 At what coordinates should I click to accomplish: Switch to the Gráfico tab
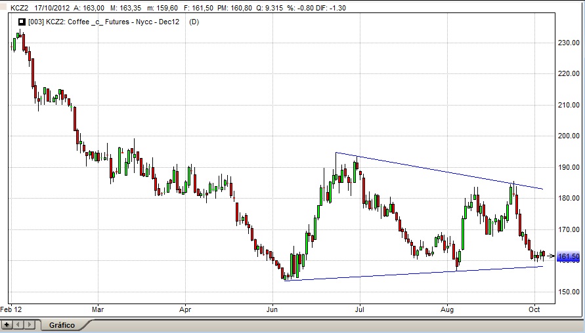pos(62,325)
